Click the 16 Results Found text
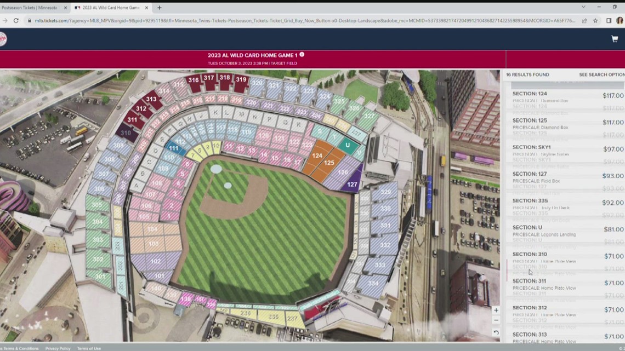Viewport: 625px width, 351px height. pyautogui.click(x=527, y=75)
